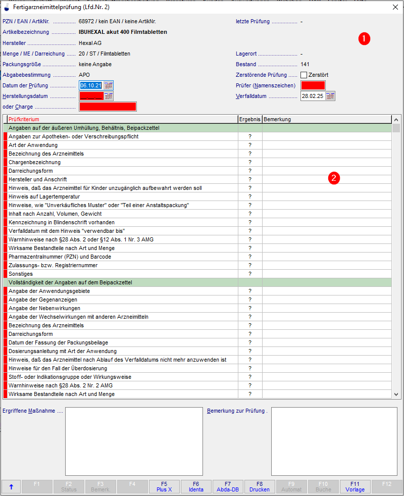Viewport: 404px width, 496px height.
Task: Click '?' result for 'Angabe der Wechselwirkungen' row
Action: pos(250,317)
